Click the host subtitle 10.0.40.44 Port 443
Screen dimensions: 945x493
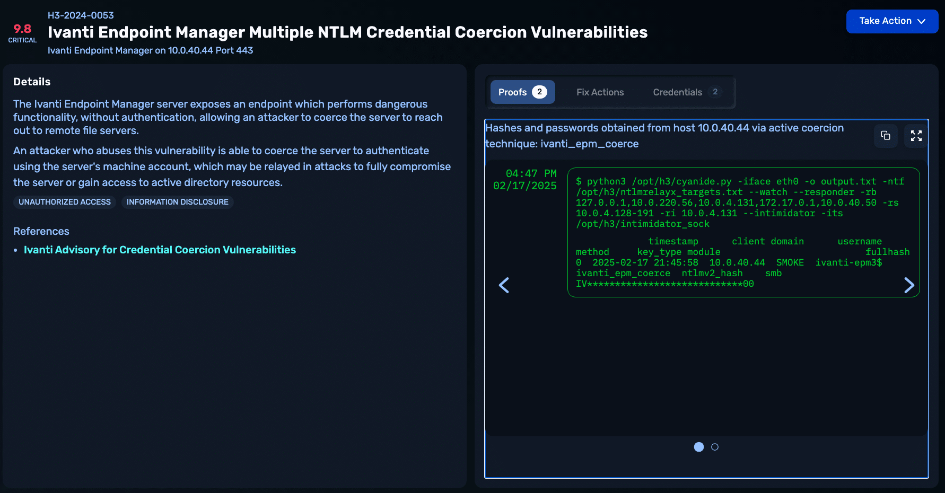pyautogui.click(x=151, y=50)
